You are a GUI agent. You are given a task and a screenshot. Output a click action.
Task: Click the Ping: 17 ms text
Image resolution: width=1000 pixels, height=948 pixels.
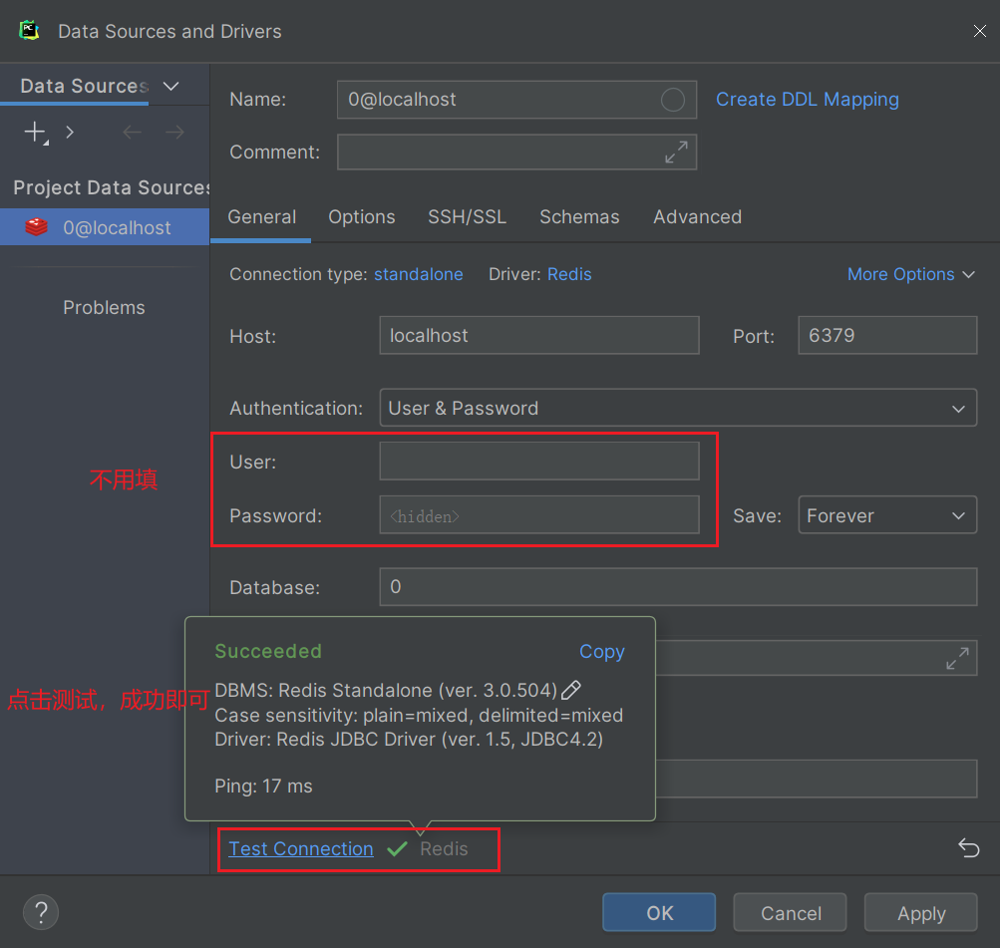pyautogui.click(x=263, y=786)
